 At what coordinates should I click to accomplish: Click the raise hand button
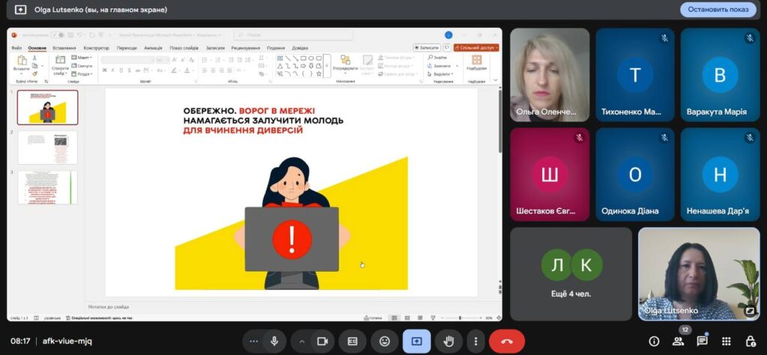click(x=449, y=341)
